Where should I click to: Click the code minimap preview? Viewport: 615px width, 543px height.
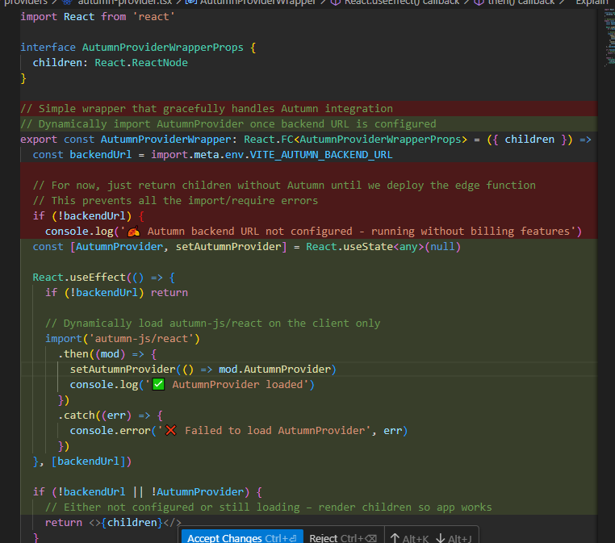coord(608,36)
